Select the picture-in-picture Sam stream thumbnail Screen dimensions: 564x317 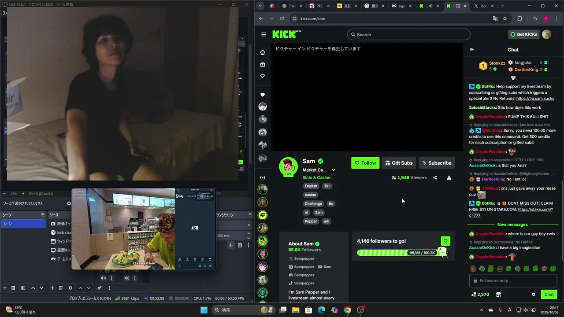coord(144,229)
